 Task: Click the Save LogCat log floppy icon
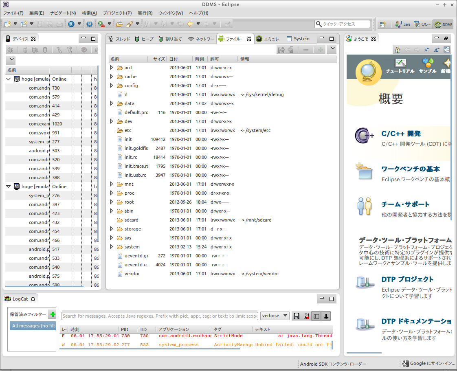(x=297, y=316)
